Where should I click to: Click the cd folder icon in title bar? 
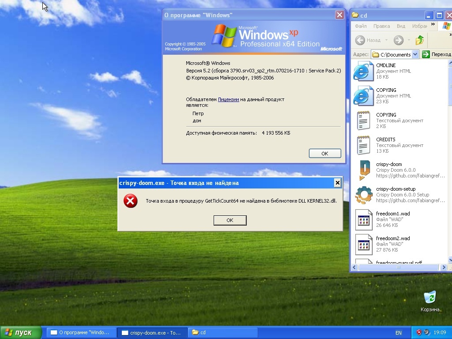click(355, 15)
